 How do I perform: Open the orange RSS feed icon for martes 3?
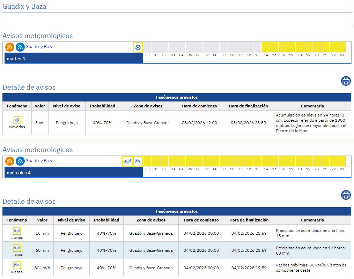click(10, 47)
